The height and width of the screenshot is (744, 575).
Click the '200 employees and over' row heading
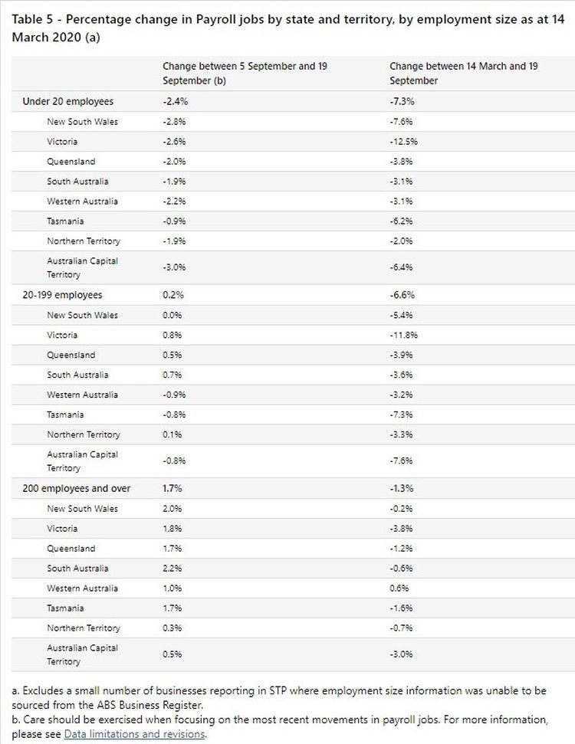coord(77,489)
